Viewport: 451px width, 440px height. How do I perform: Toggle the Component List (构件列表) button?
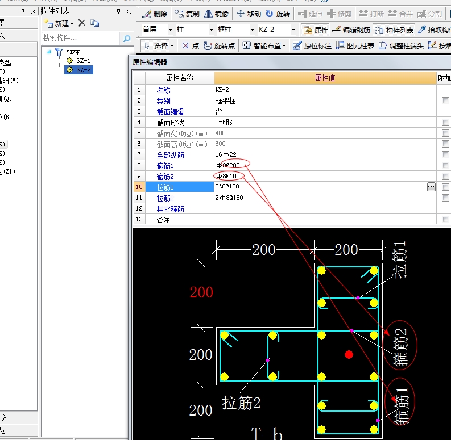394,30
